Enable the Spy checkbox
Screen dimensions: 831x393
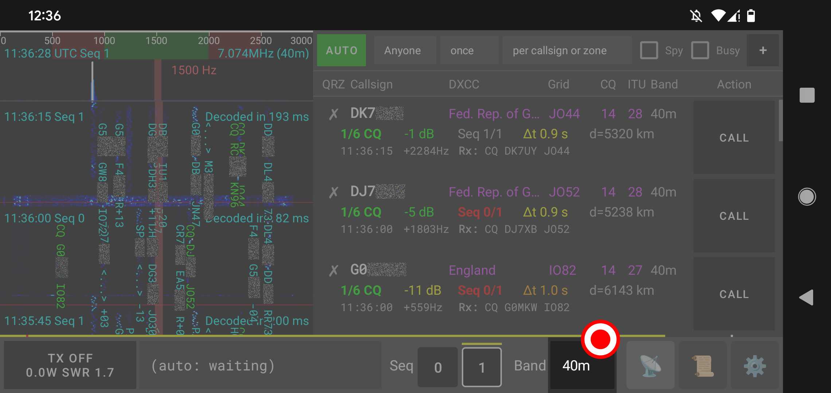coord(649,51)
